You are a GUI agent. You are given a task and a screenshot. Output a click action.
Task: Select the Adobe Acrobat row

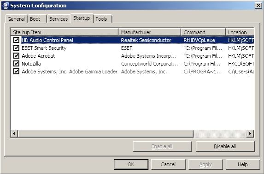click(132, 56)
